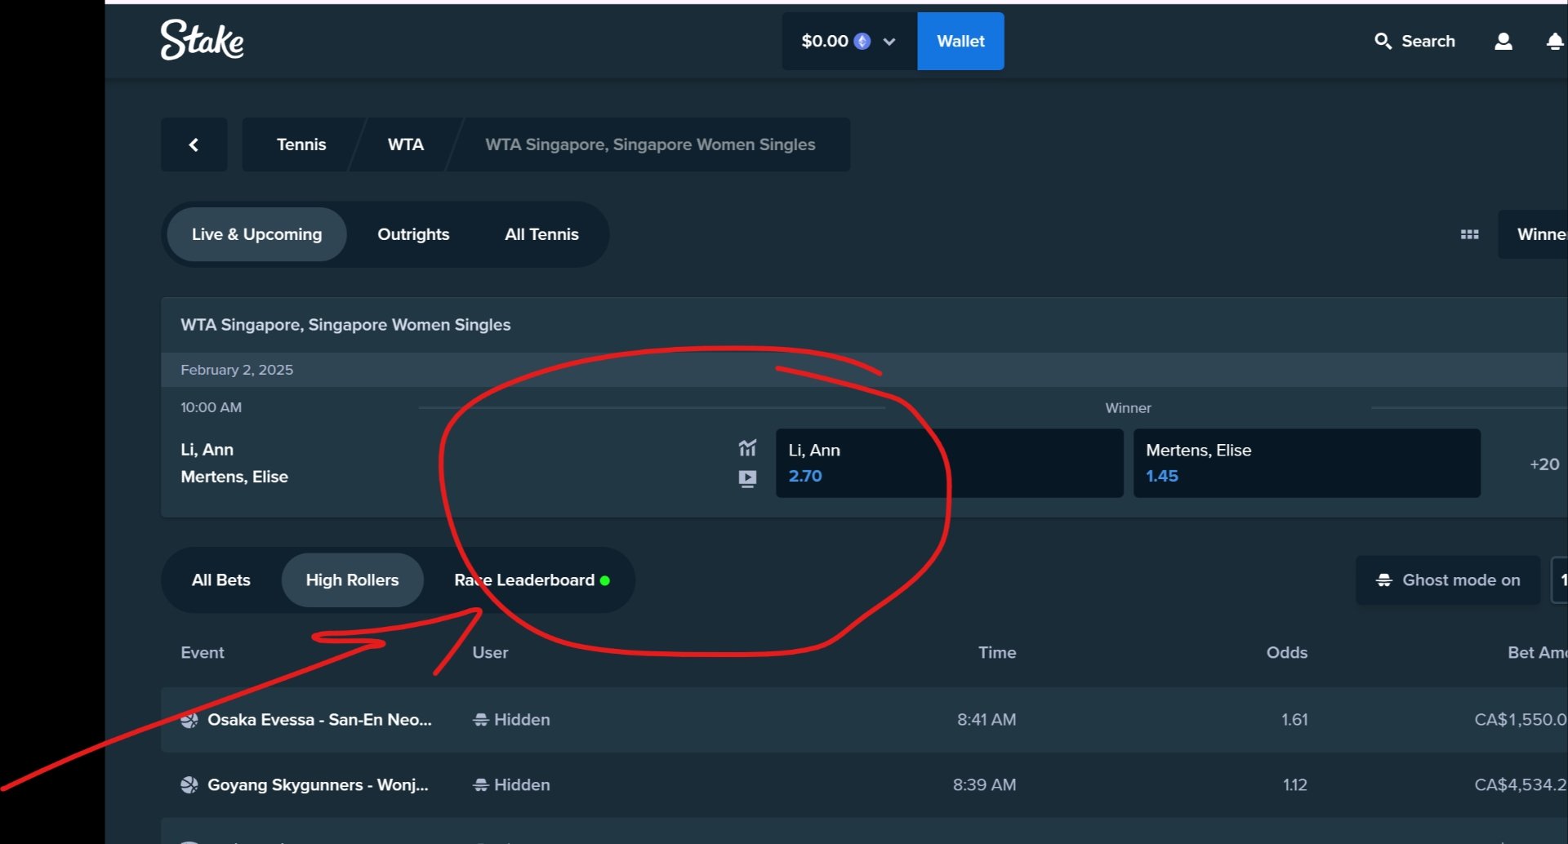Navigate to Tennis breadcrumb
The width and height of the screenshot is (1568, 844).
tap(301, 144)
